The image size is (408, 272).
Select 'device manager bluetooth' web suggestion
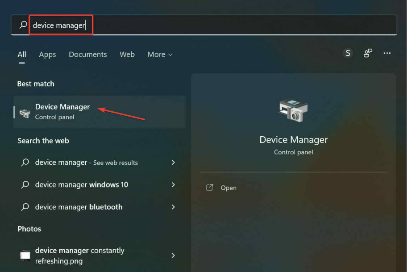coord(100,207)
